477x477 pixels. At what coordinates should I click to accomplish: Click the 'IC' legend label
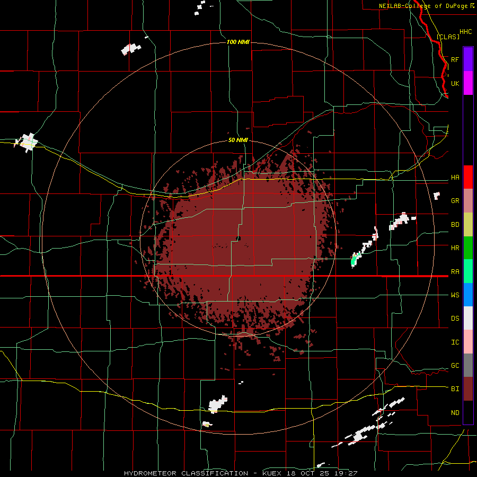tap(455, 342)
